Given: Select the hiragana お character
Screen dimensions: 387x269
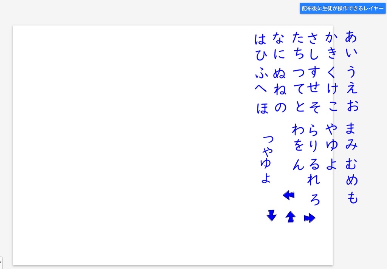Looking at the screenshot, I should click(x=352, y=105).
